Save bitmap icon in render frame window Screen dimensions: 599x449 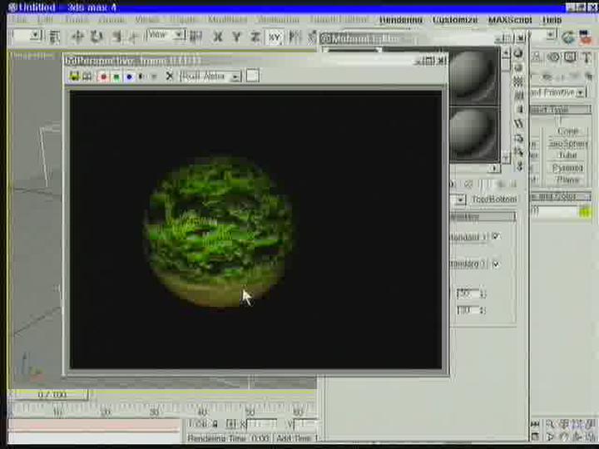74,76
